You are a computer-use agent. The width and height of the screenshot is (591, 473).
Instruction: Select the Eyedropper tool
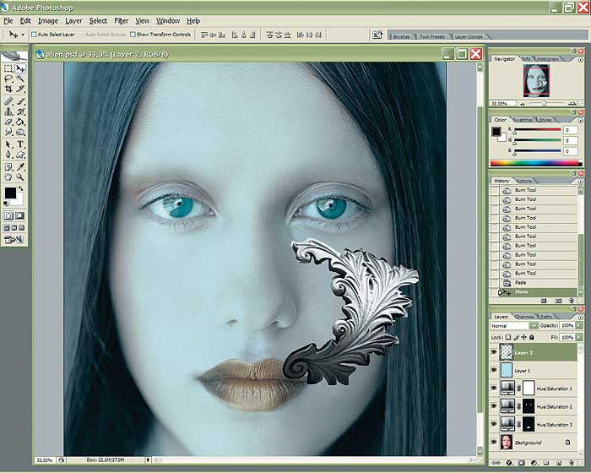click(x=20, y=166)
